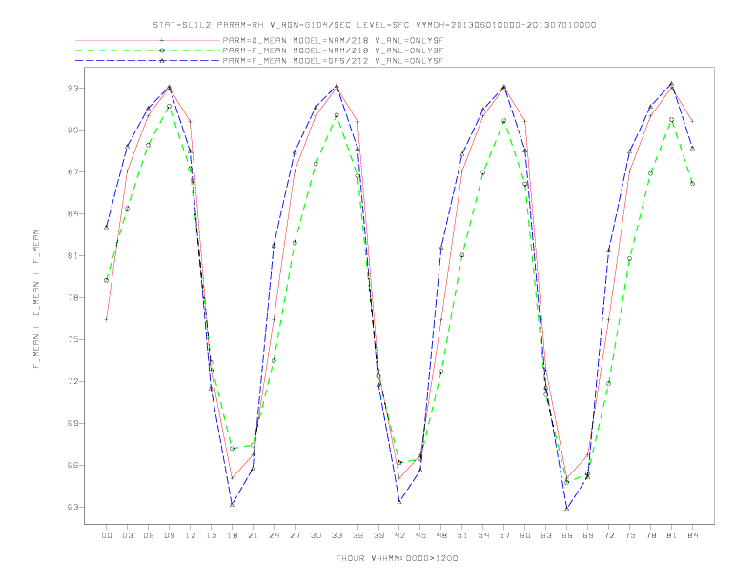The image size is (755, 583).
Task: Click x-axis forecast hour label 63
Action: (546, 535)
